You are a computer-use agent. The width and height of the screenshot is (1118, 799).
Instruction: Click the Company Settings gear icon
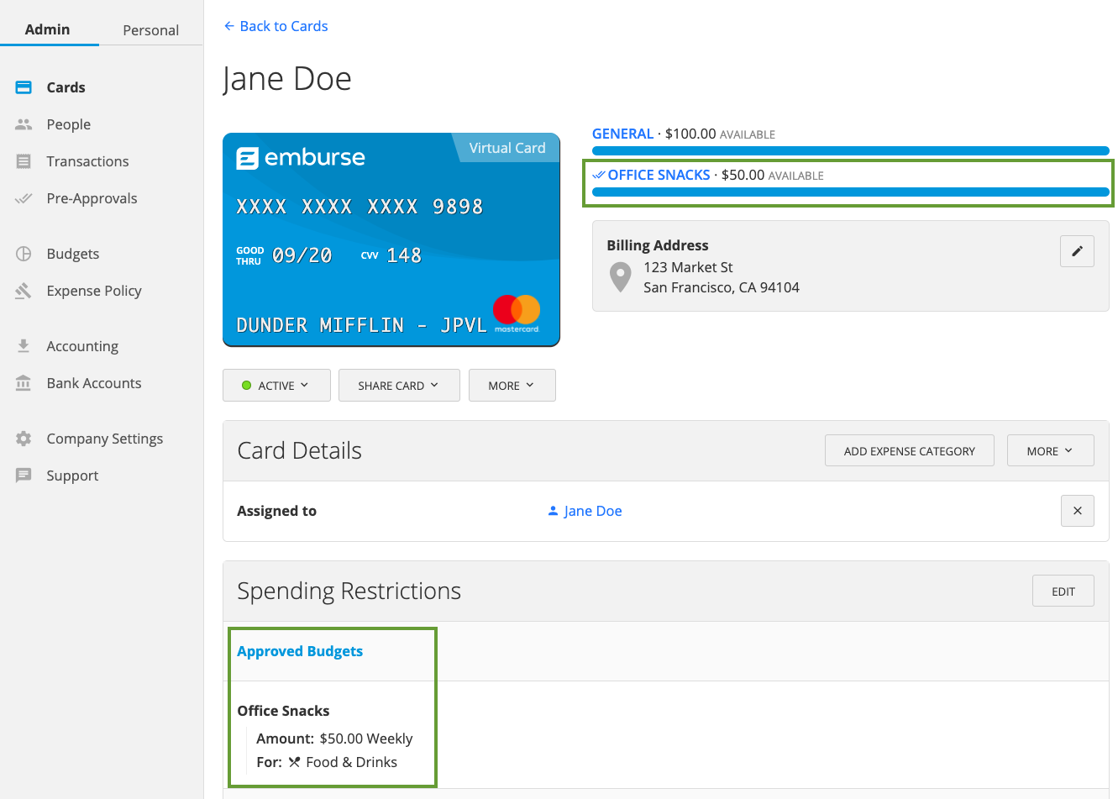[x=24, y=439]
